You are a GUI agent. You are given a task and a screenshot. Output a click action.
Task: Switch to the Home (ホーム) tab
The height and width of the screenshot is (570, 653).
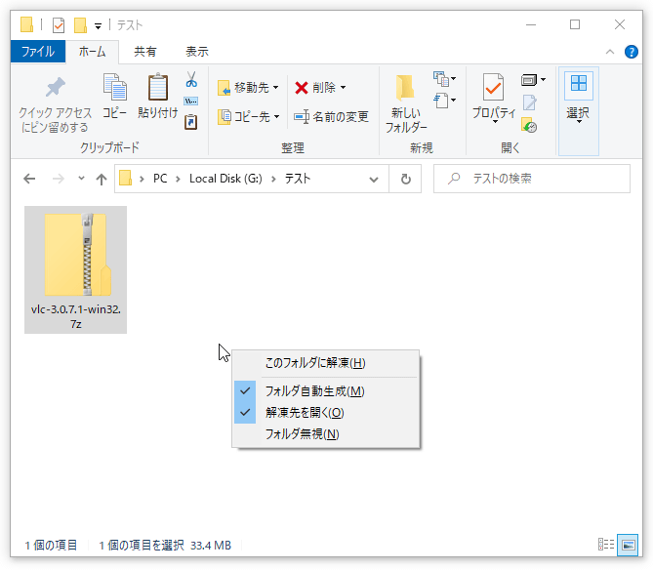pos(92,52)
